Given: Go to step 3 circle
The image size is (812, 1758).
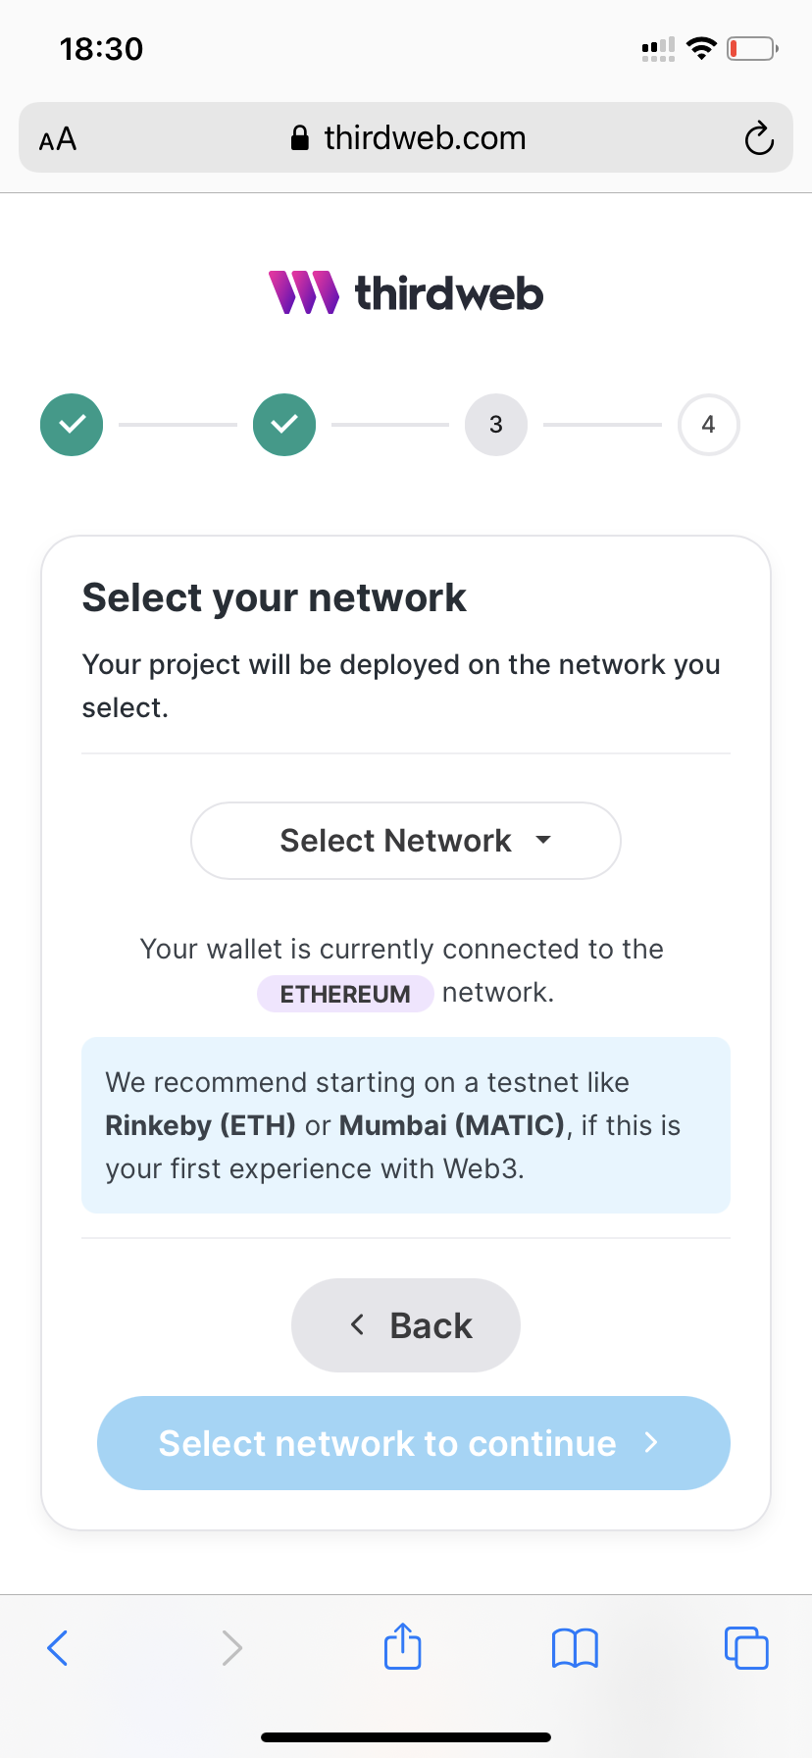Looking at the screenshot, I should click(496, 425).
